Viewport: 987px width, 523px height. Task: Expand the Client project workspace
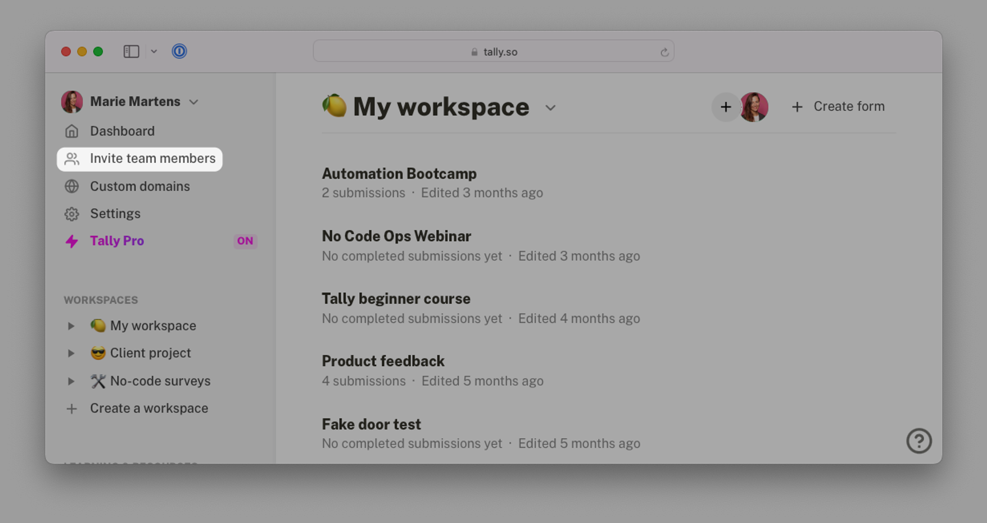71,353
